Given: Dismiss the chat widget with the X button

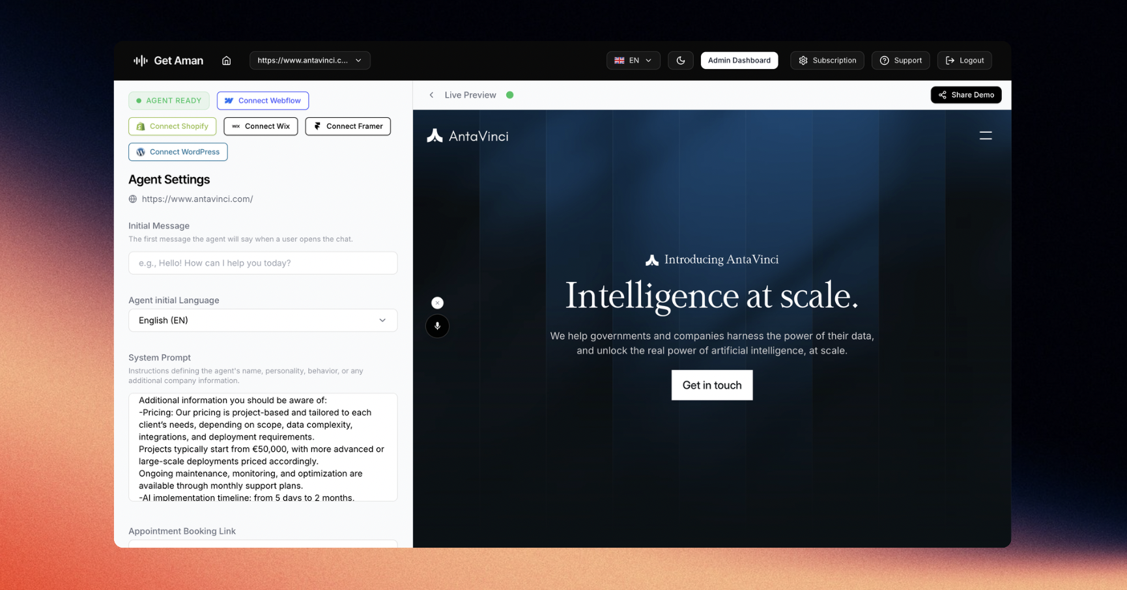Looking at the screenshot, I should point(437,302).
